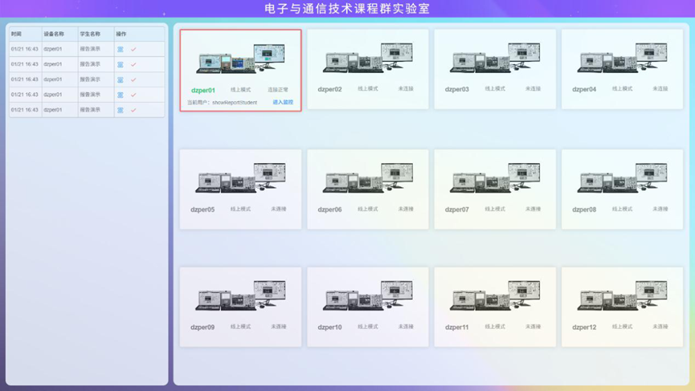This screenshot has height=391, width=695.
Task: Click the red checkmark in last table row
Action: click(x=133, y=110)
